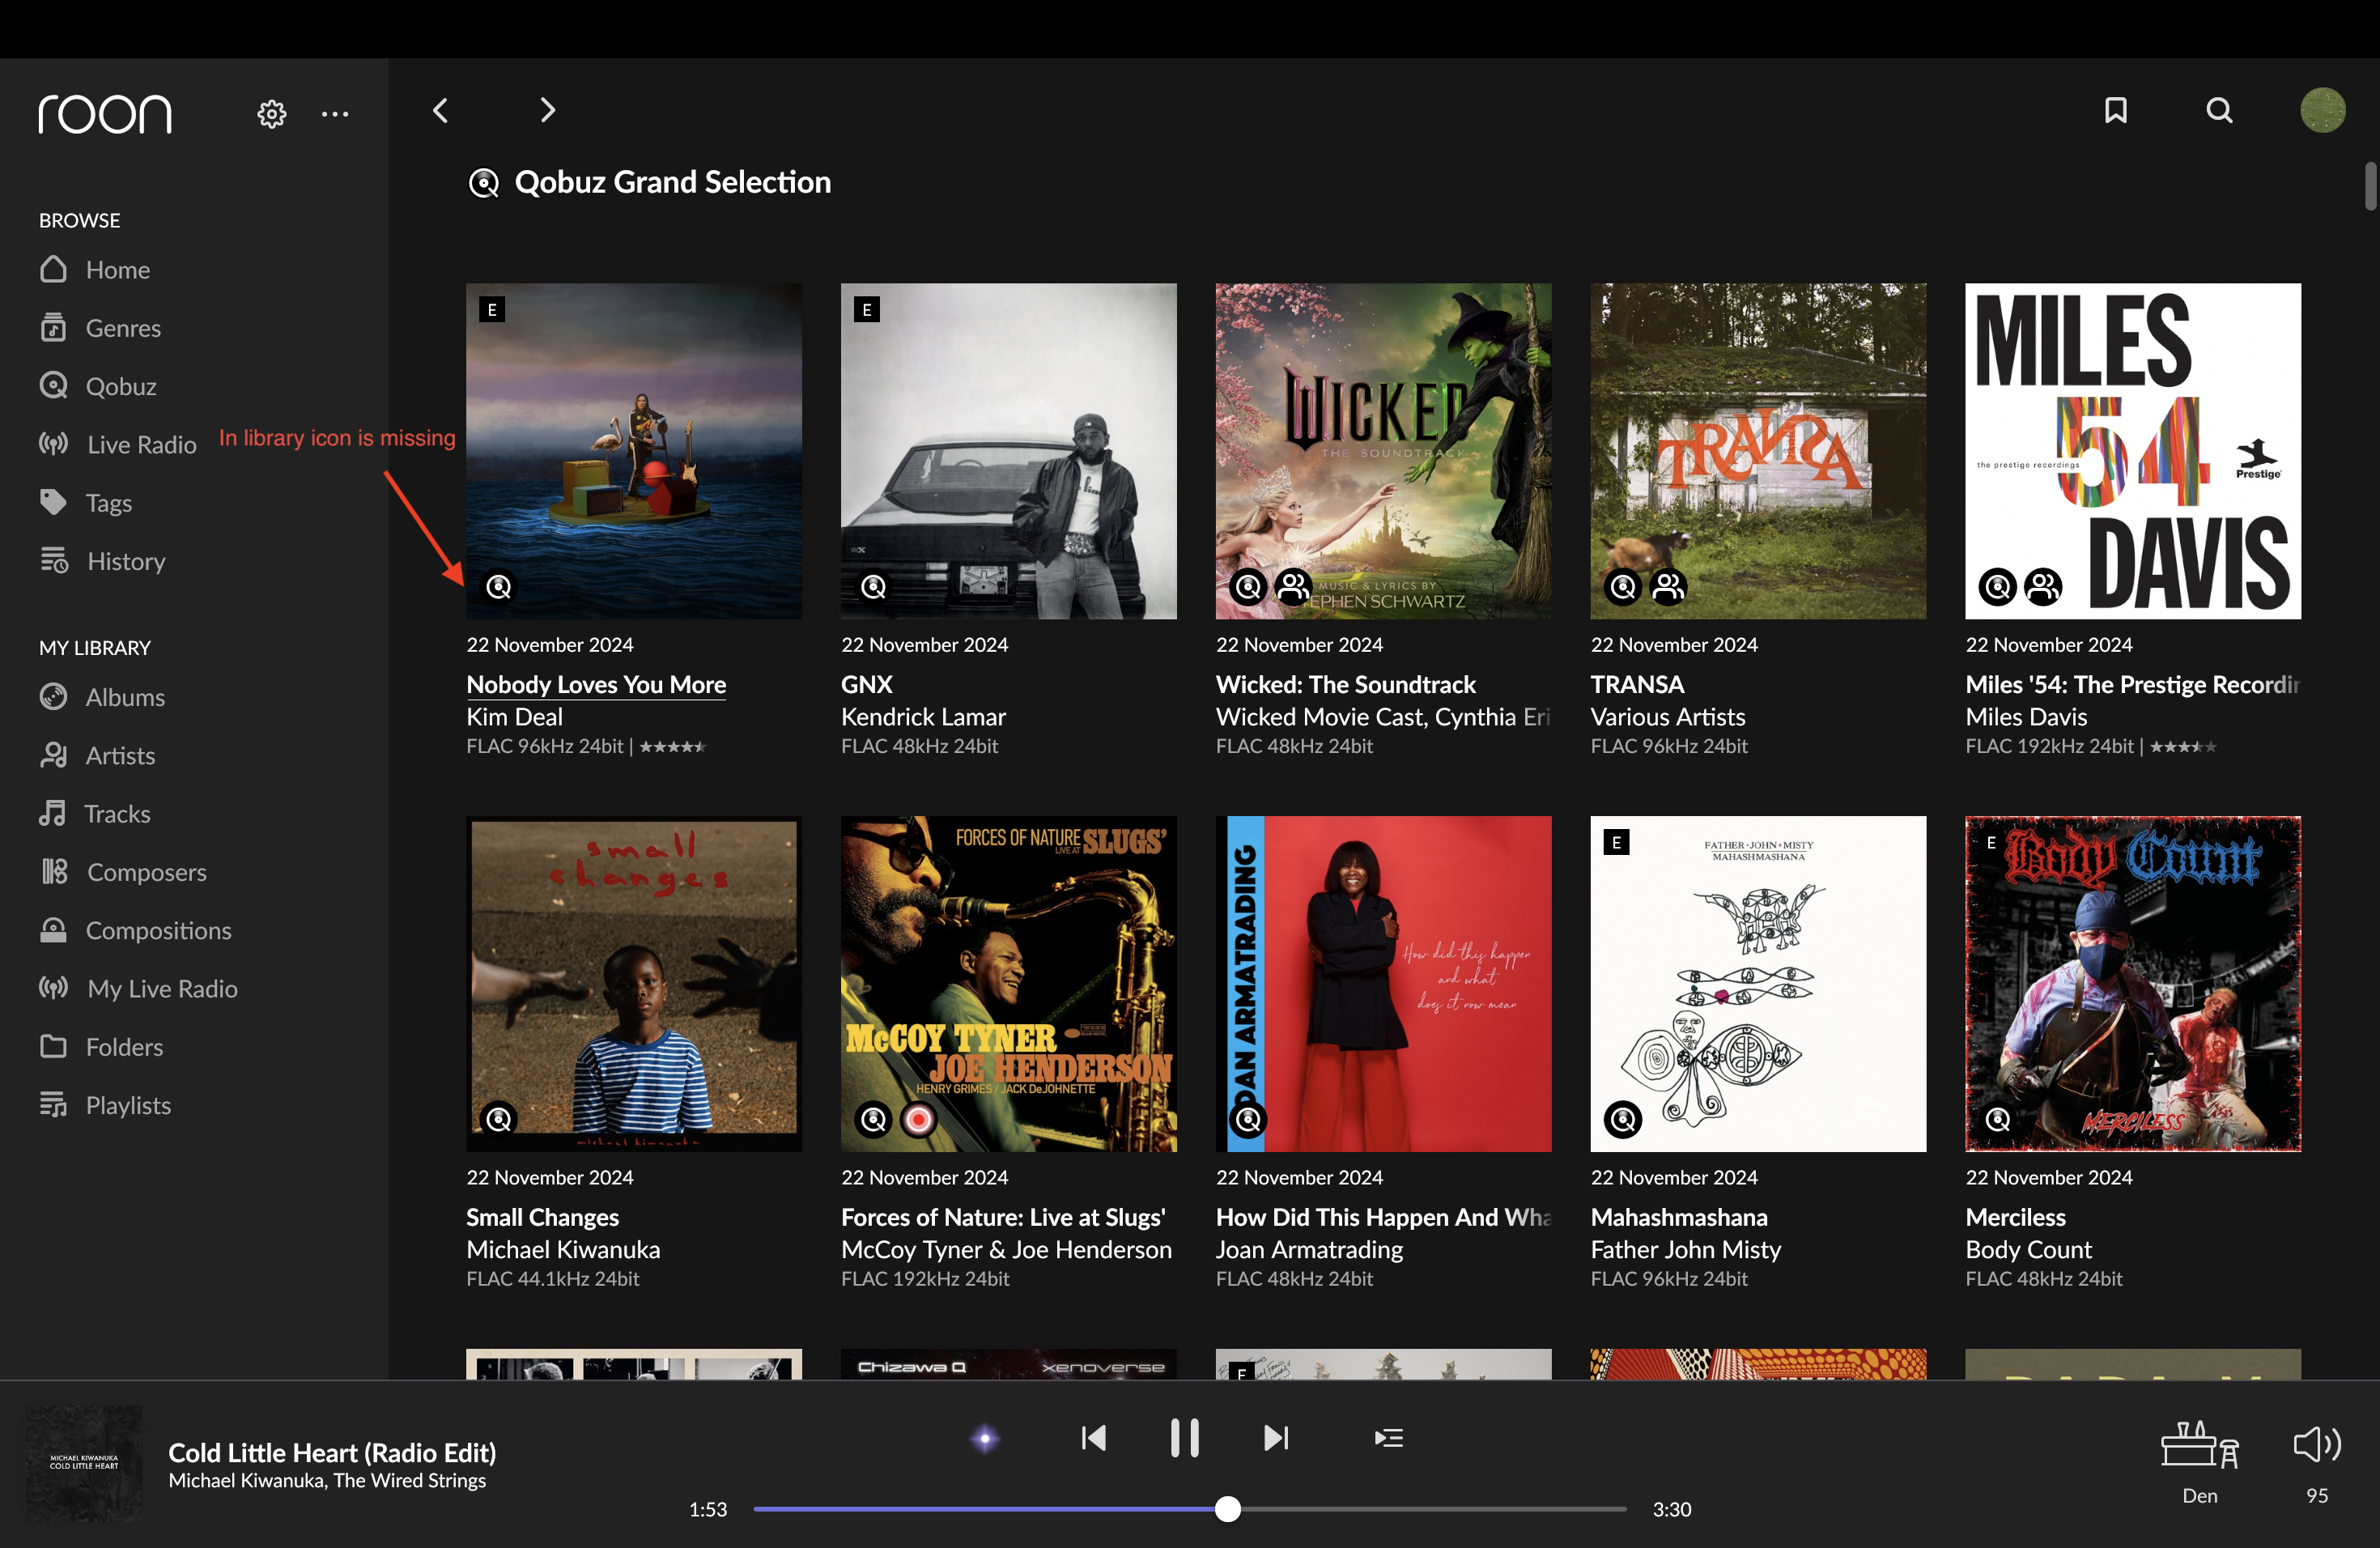Open Body Count artist link
2380x1548 pixels.
tap(2028, 1249)
